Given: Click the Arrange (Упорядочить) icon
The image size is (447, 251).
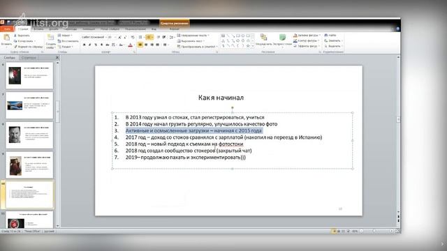Looking at the screenshot, I should 264,37.
